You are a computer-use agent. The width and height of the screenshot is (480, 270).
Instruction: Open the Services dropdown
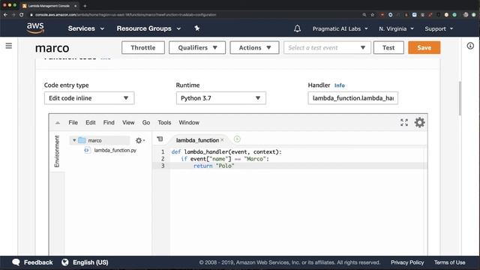86,28
